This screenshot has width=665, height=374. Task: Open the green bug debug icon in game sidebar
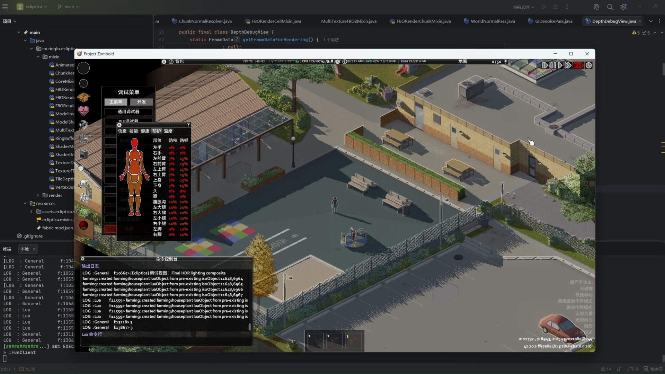pos(83,211)
